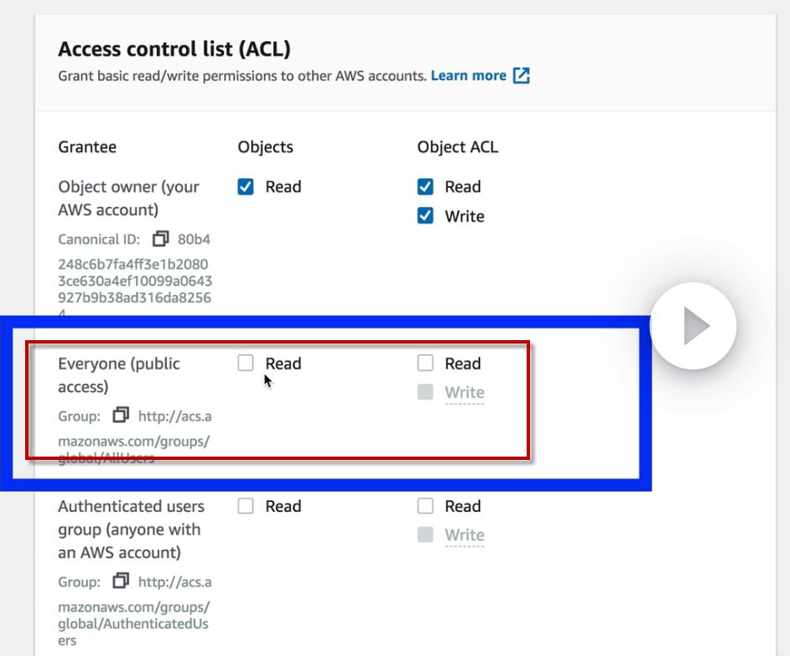The height and width of the screenshot is (656, 790).
Task: Click the Everyone (public access) grantee label
Action: pyautogui.click(x=118, y=374)
